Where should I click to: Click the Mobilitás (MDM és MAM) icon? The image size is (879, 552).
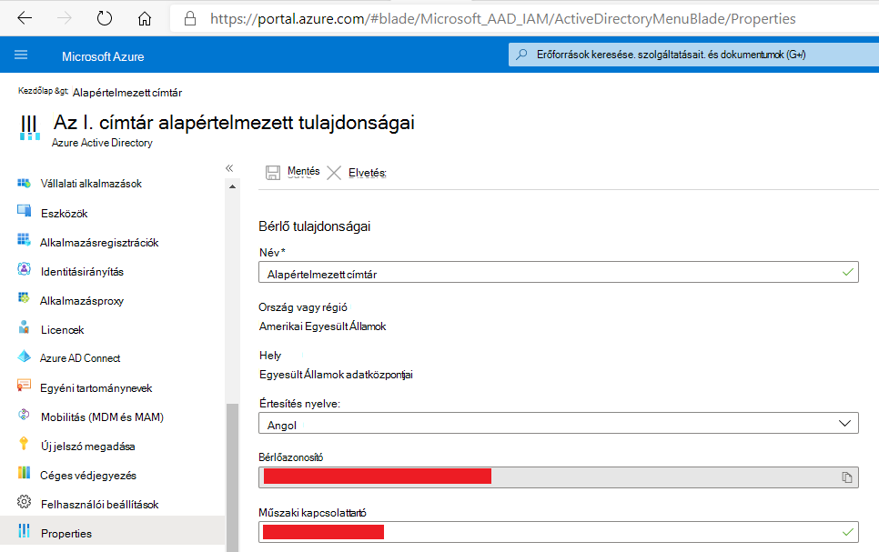pyautogui.click(x=24, y=415)
